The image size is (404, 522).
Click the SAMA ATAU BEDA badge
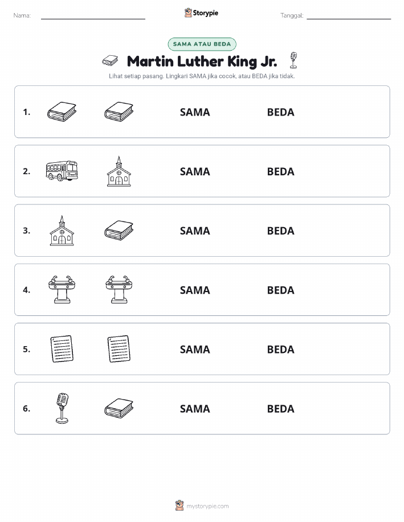coord(202,44)
